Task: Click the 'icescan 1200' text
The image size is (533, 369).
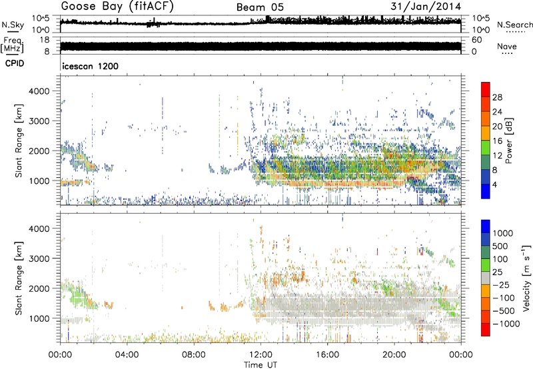Action: click(91, 66)
